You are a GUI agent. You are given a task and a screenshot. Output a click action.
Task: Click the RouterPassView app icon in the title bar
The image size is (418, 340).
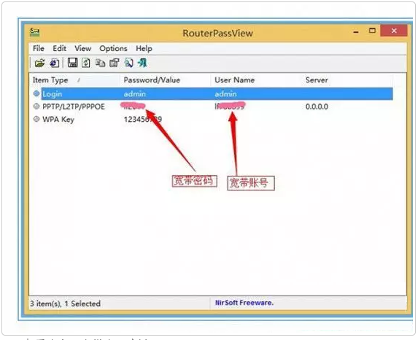(34, 32)
